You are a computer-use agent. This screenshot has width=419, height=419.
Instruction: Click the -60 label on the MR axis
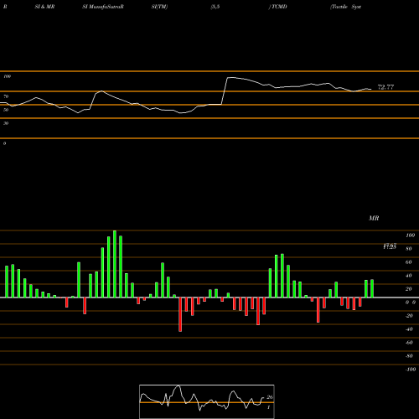(409, 343)
